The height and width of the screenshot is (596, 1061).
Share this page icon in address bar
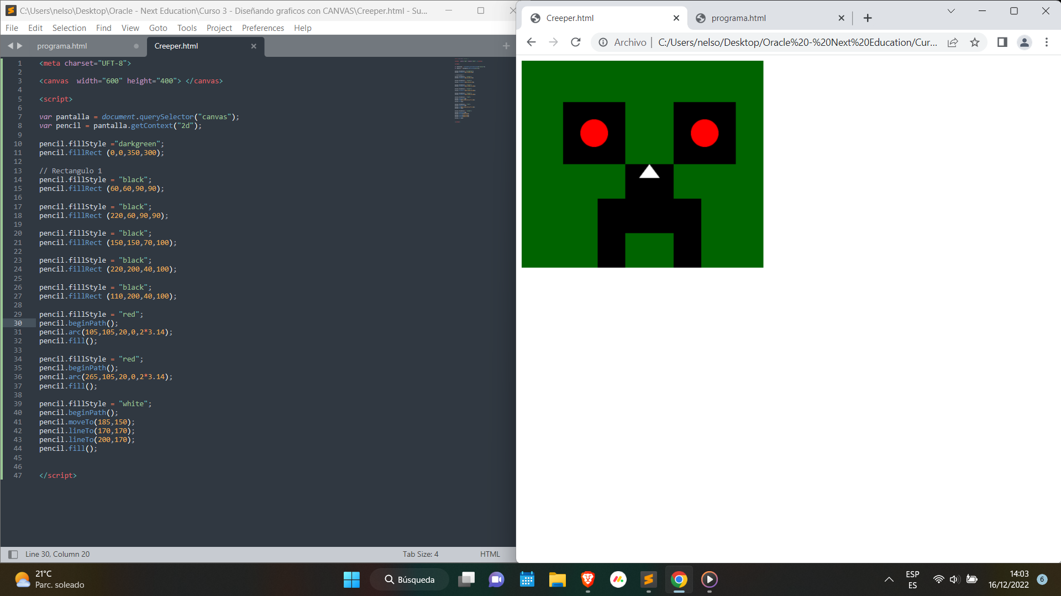(x=953, y=42)
